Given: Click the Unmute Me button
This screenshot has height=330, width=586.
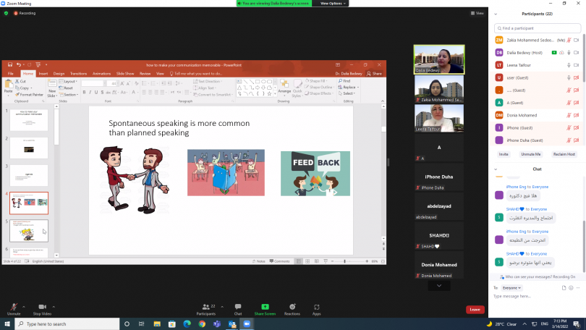Looking at the screenshot, I should [530, 154].
